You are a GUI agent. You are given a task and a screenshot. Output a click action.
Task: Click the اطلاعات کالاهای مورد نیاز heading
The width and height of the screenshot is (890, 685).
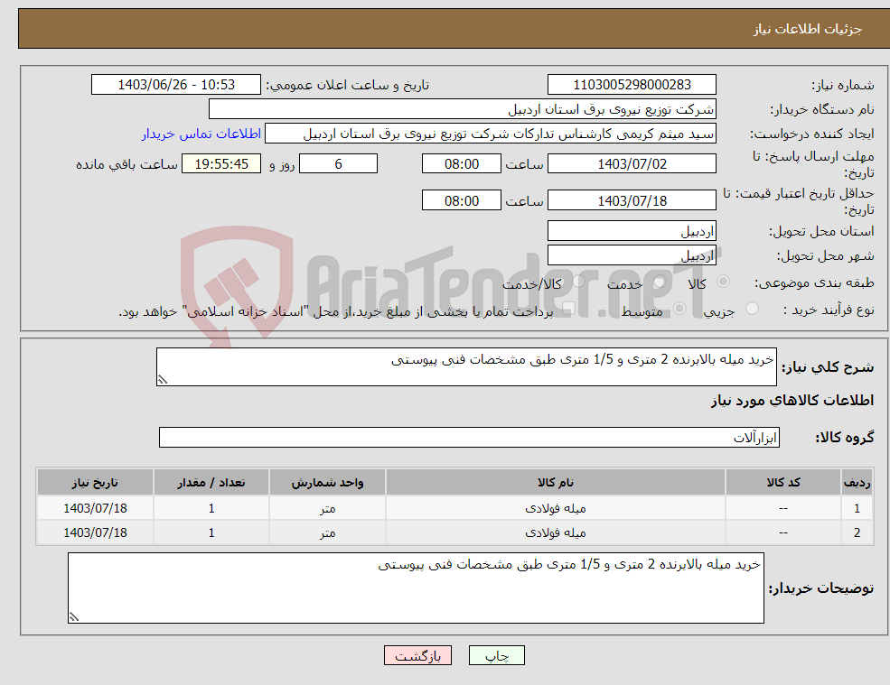(x=792, y=401)
